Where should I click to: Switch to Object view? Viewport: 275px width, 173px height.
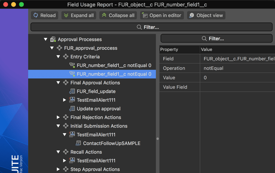(x=206, y=15)
